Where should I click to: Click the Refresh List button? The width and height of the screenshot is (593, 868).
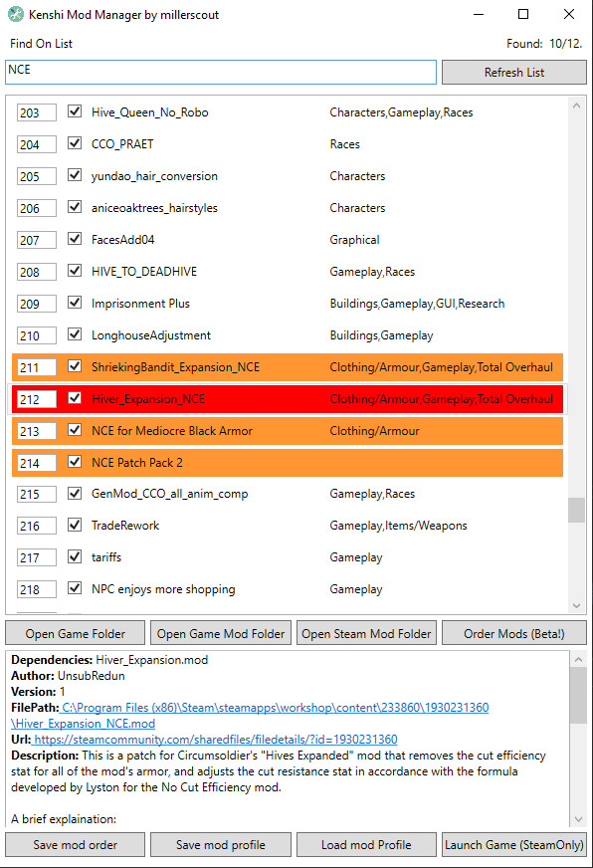[x=513, y=73]
